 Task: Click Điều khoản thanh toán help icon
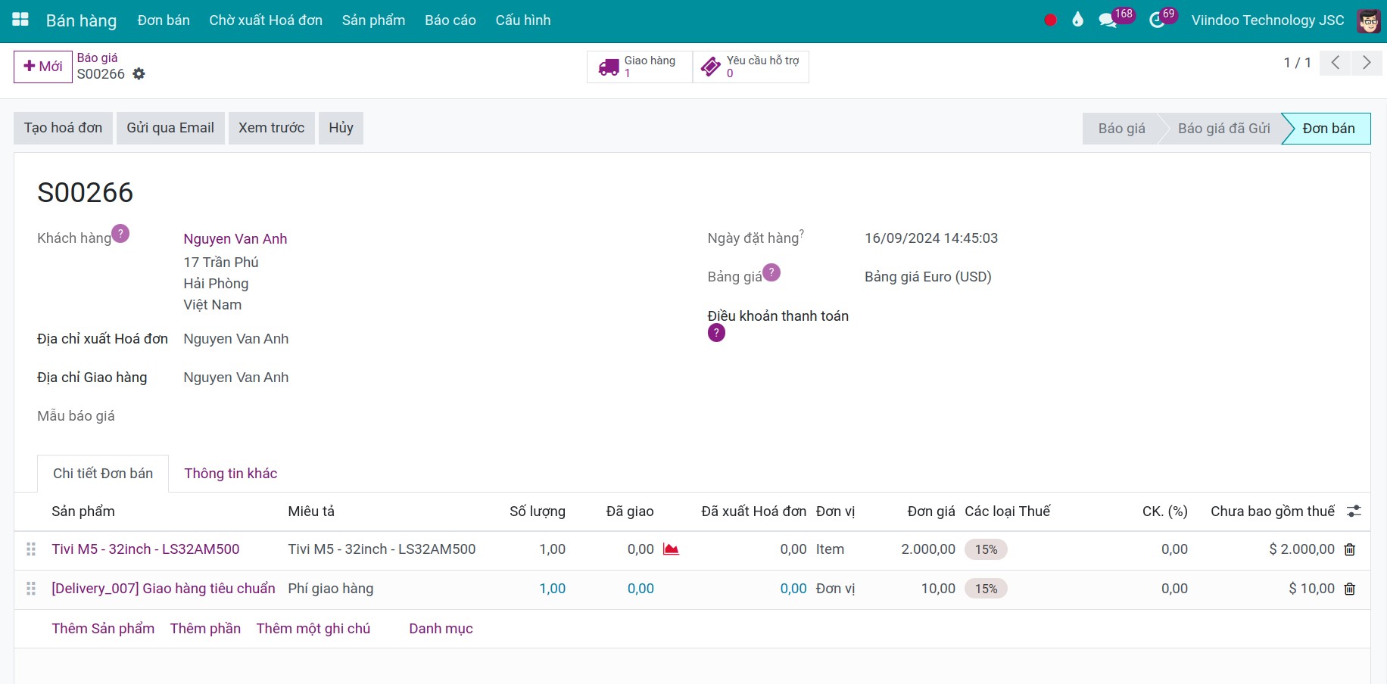tap(716, 333)
